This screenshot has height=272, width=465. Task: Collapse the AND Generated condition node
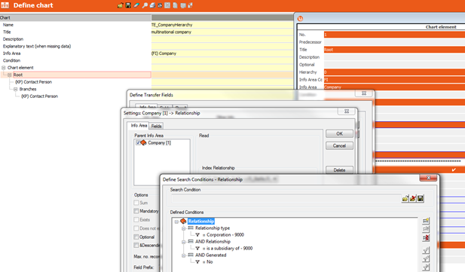pyautogui.click(x=184, y=255)
